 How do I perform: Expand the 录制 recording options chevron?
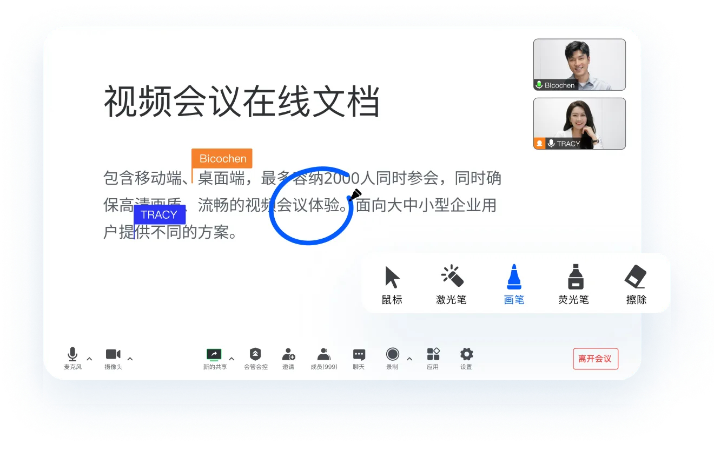coord(409,359)
